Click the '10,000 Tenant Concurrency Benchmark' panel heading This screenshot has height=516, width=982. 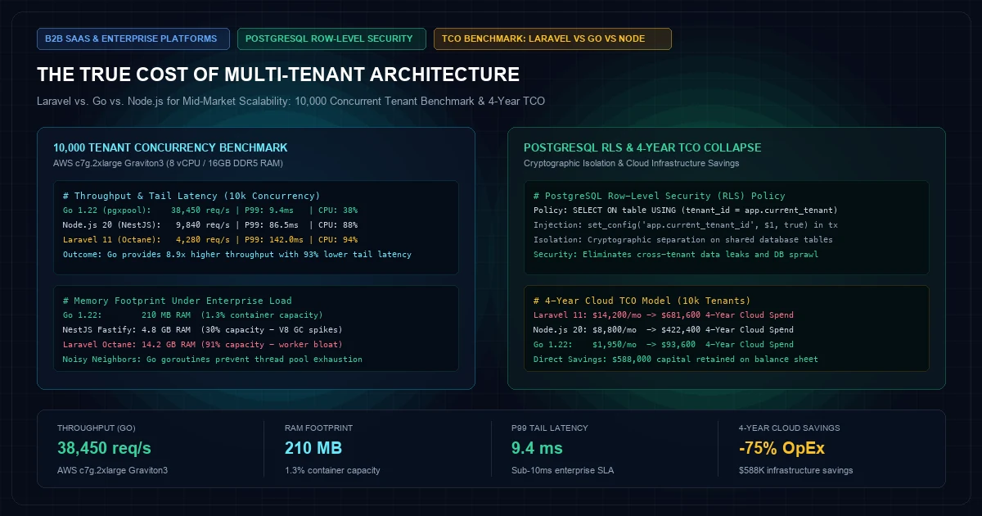point(170,148)
